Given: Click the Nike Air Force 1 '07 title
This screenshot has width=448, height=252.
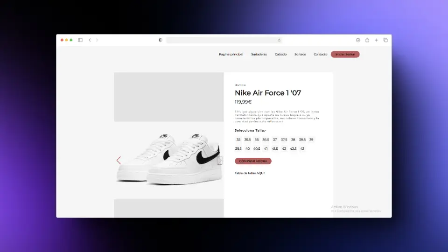Looking at the screenshot, I should [268, 93].
